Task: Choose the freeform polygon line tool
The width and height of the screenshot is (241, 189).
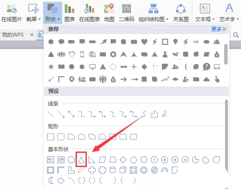Action: (154, 114)
